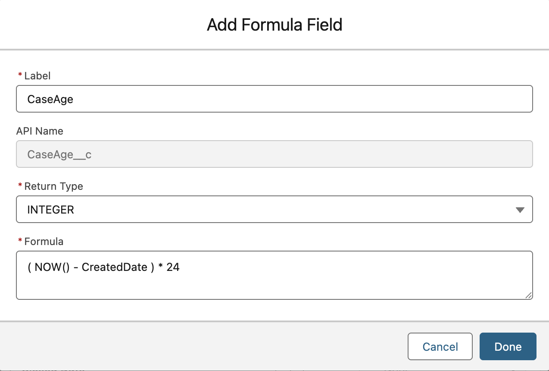
Task: Click the Add Formula Field dialog title
Action: (x=274, y=25)
